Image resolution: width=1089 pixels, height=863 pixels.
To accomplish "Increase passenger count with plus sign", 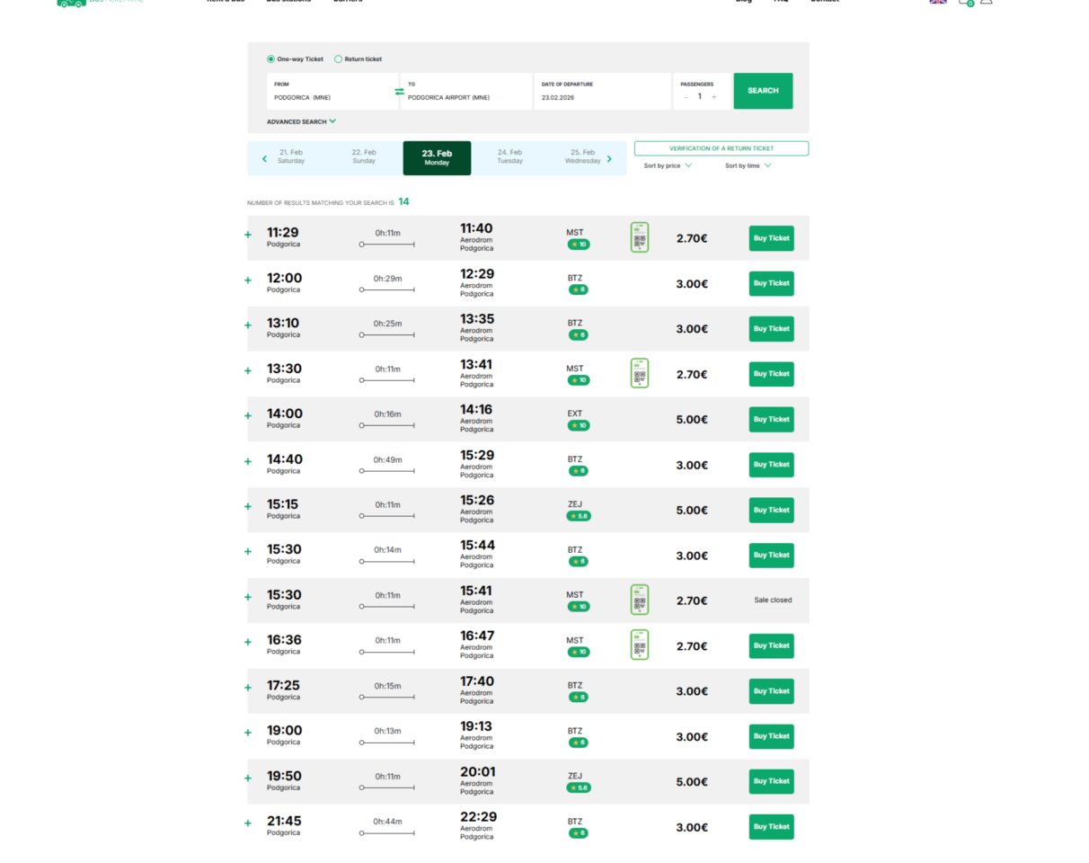I will (x=714, y=97).
